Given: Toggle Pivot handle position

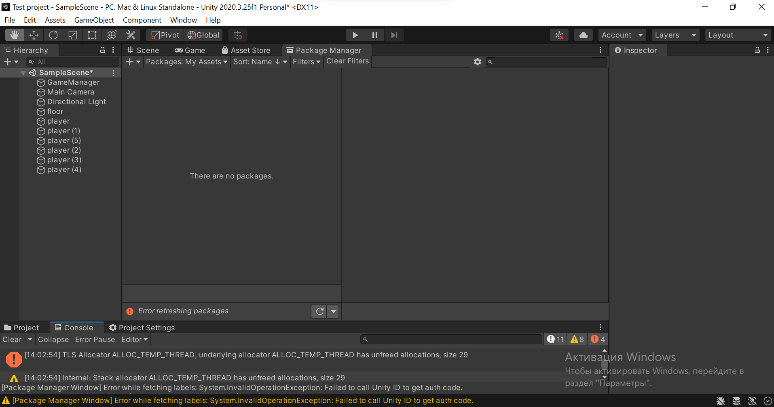Looking at the screenshot, I should 165,35.
